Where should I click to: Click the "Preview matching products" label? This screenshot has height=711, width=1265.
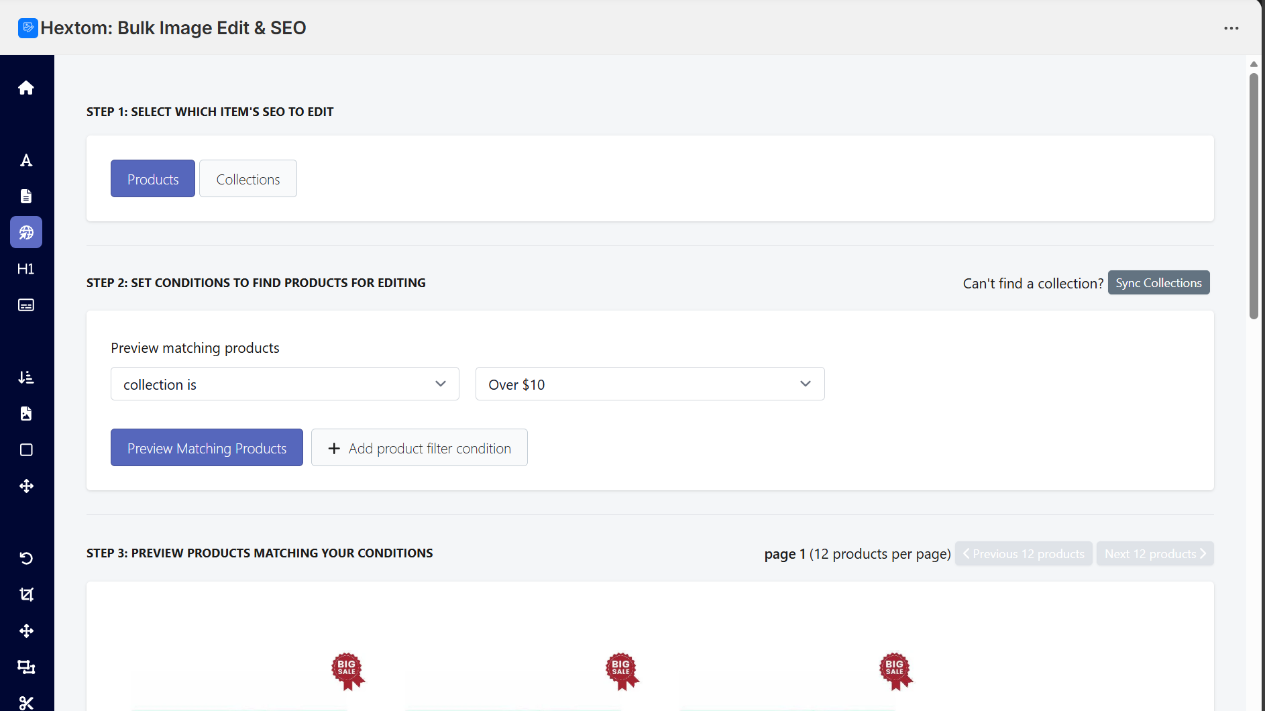195,347
